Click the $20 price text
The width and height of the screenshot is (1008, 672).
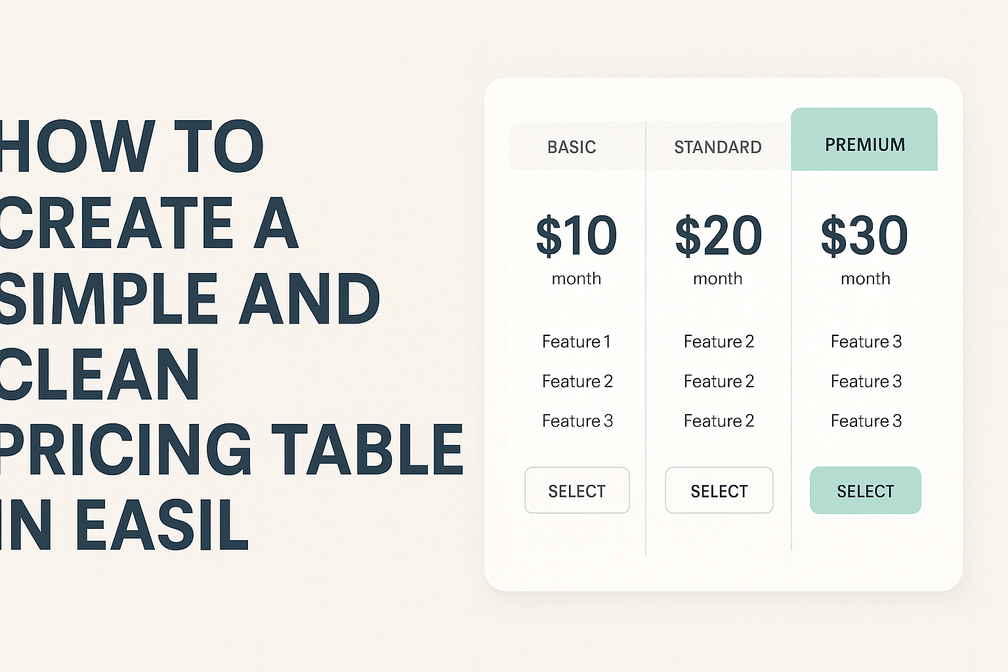click(x=718, y=236)
